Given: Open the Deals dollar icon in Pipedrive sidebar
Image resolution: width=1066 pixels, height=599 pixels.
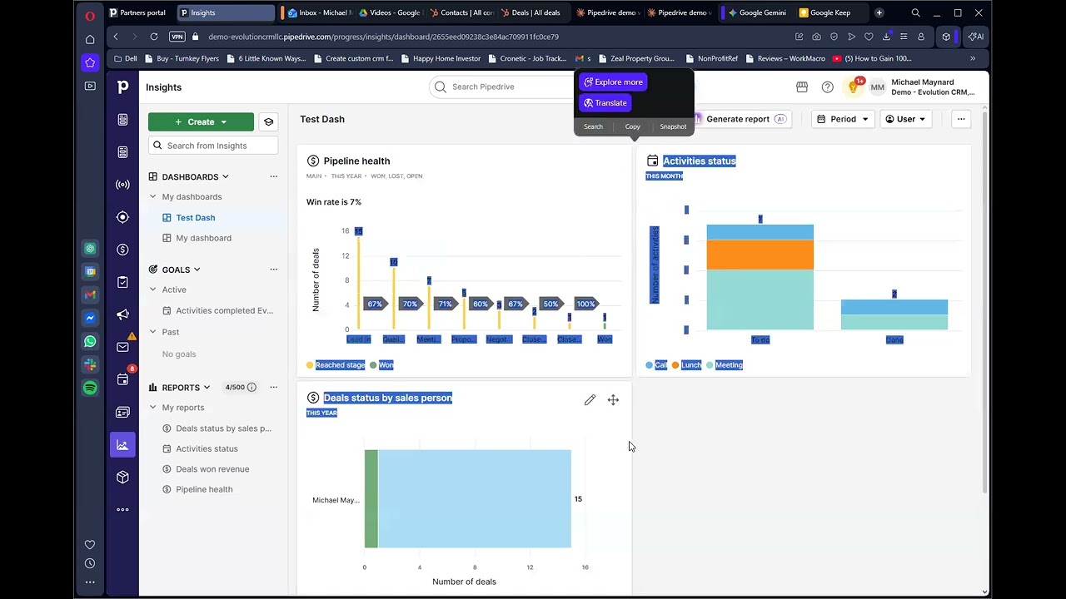Looking at the screenshot, I should [122, 250].
